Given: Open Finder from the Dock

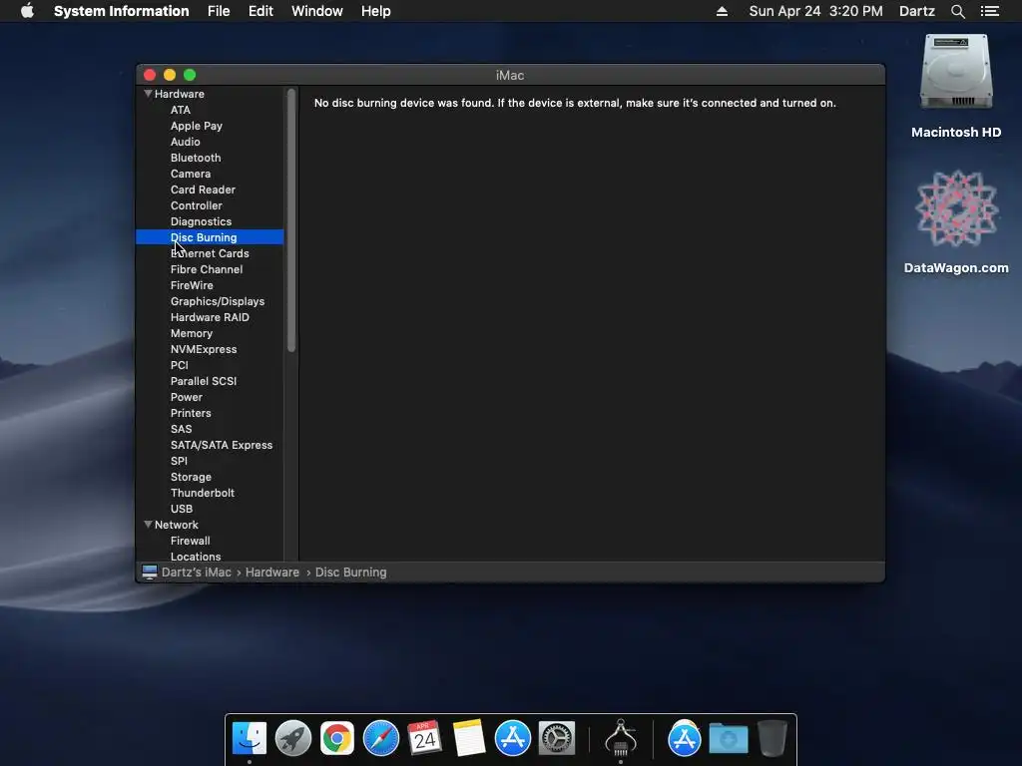Looking at the screenshot, I should [x=250, y=738].
